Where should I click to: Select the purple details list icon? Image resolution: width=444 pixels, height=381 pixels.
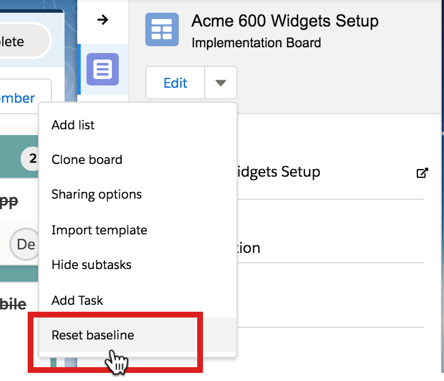tap(103, 69)
